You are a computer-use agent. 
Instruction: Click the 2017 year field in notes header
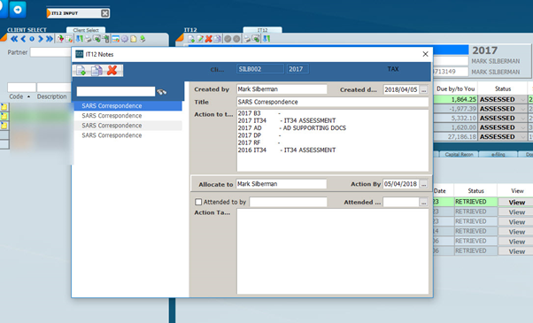[297, 69]
